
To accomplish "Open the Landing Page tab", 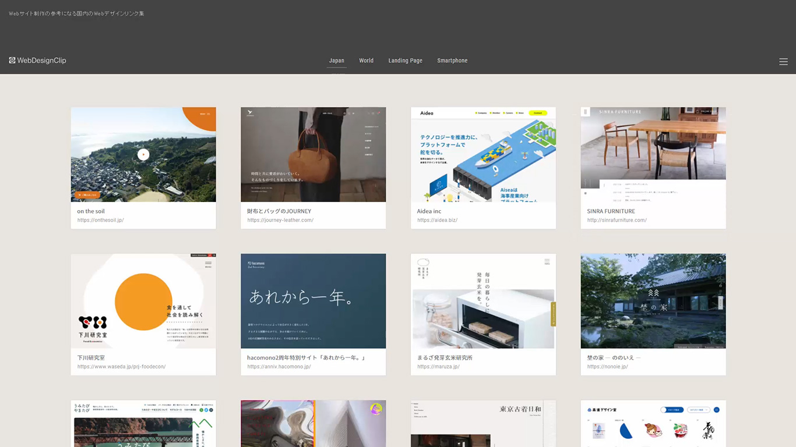I will click(406, 61).
